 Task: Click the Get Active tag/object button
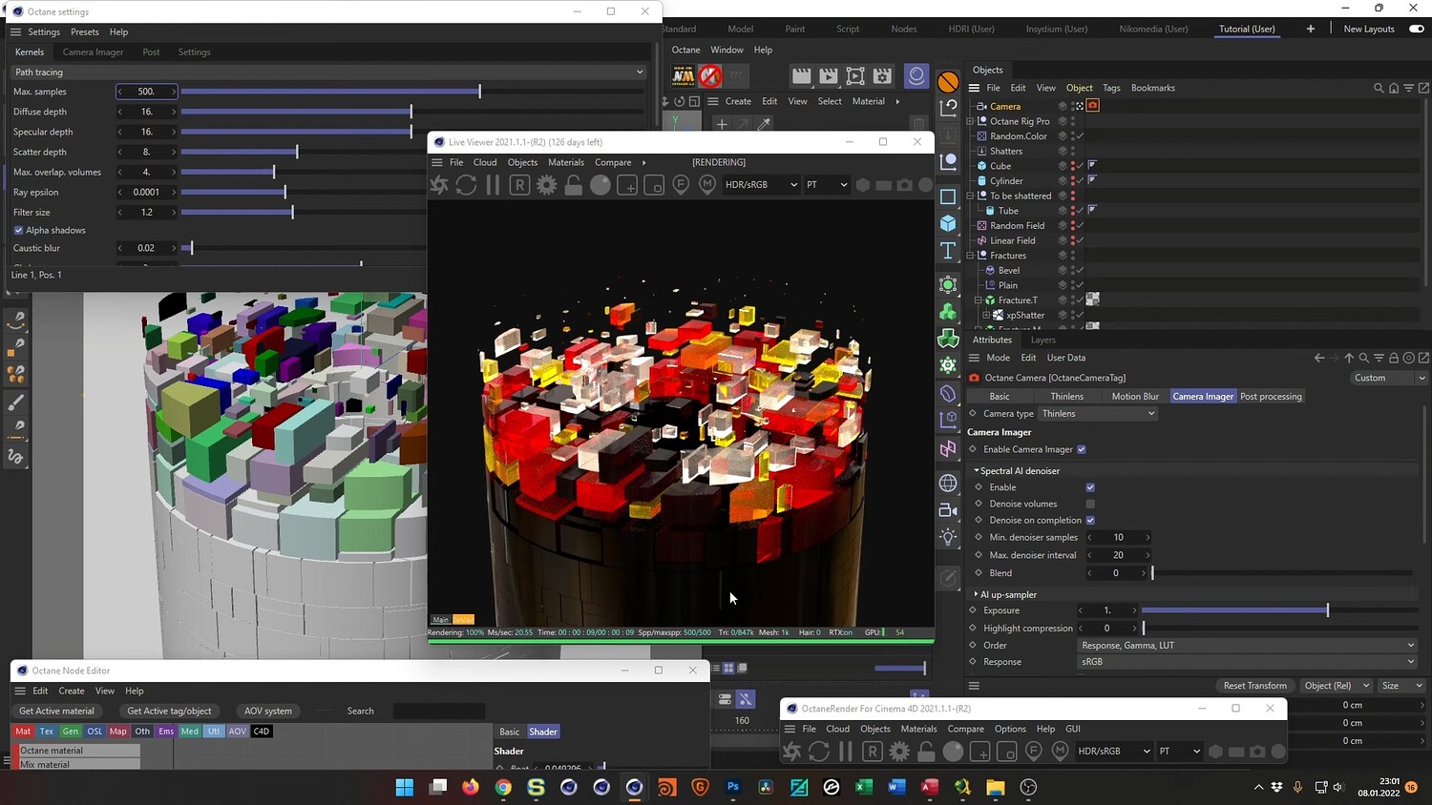(x=169, y=711)
